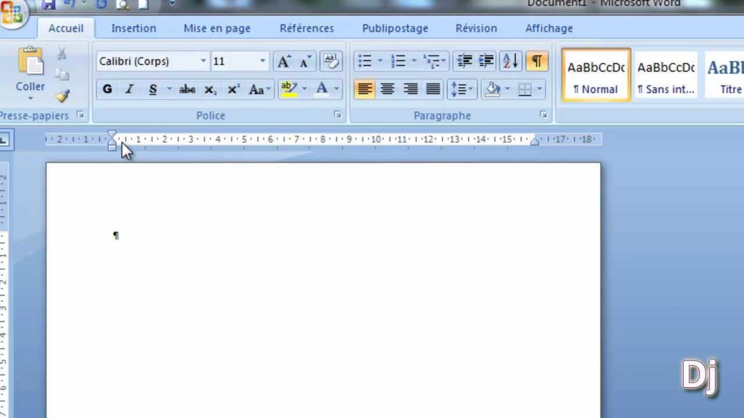
Task: Expand underline style options arrow
Action: coord(169,89)
